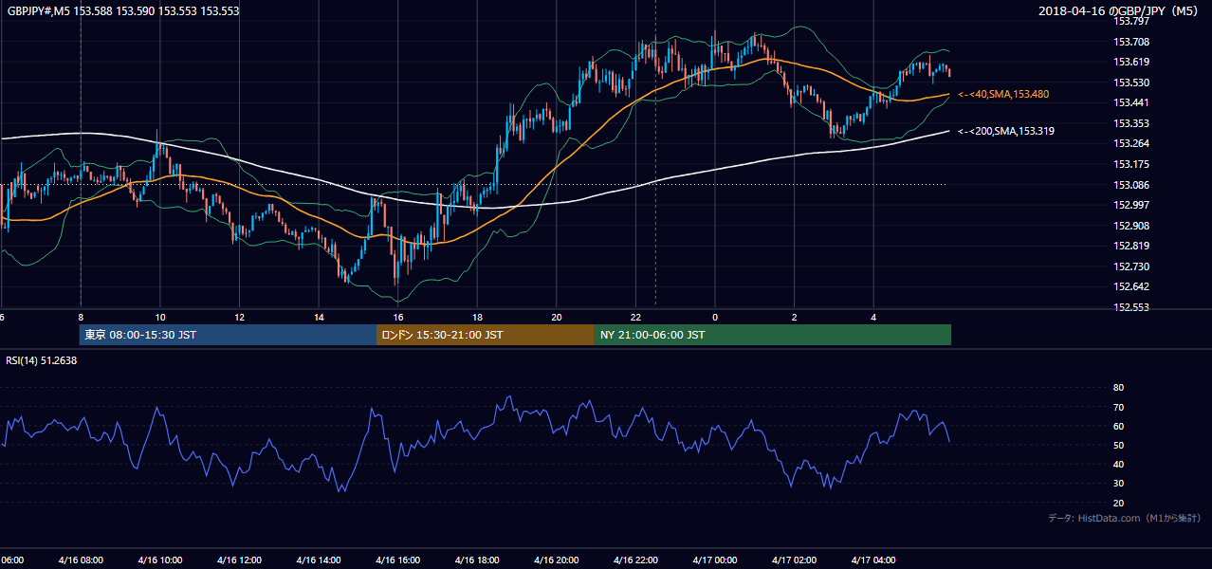1212x569 pixels.
Task: Click price axis value 152.819
Action: pos(1130,247)
